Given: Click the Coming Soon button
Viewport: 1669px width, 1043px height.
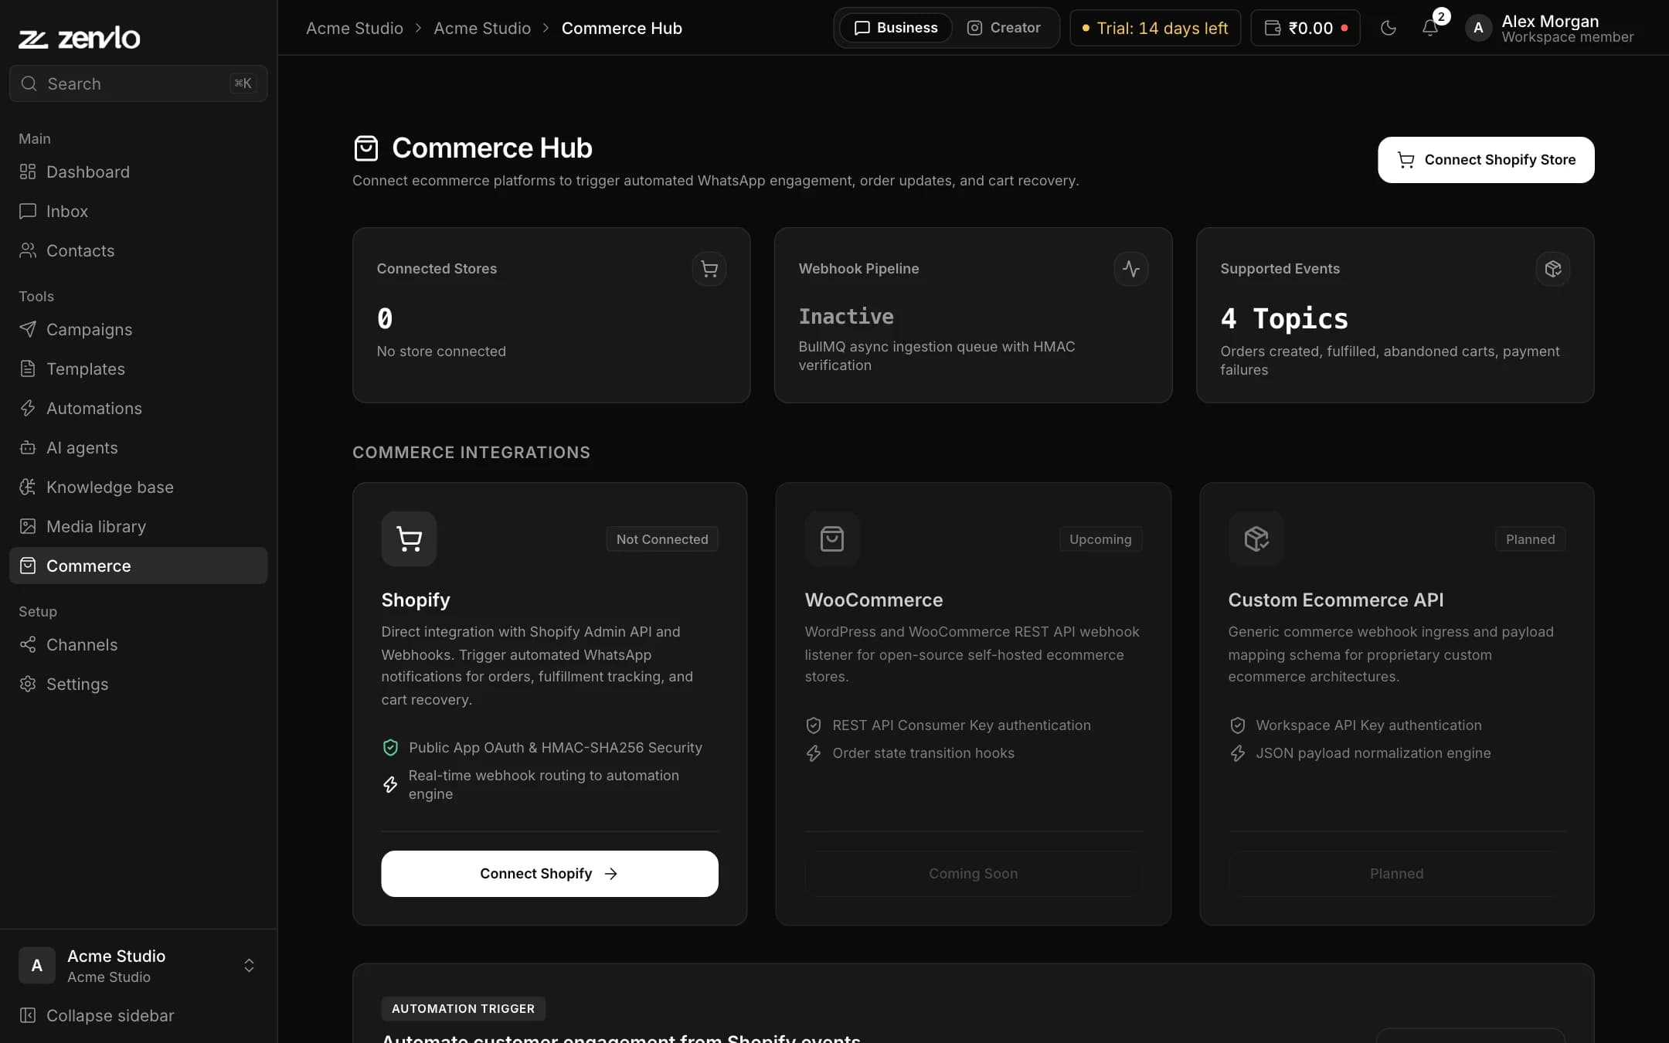Looking at the screenshot, I should (x=973, y=874).
